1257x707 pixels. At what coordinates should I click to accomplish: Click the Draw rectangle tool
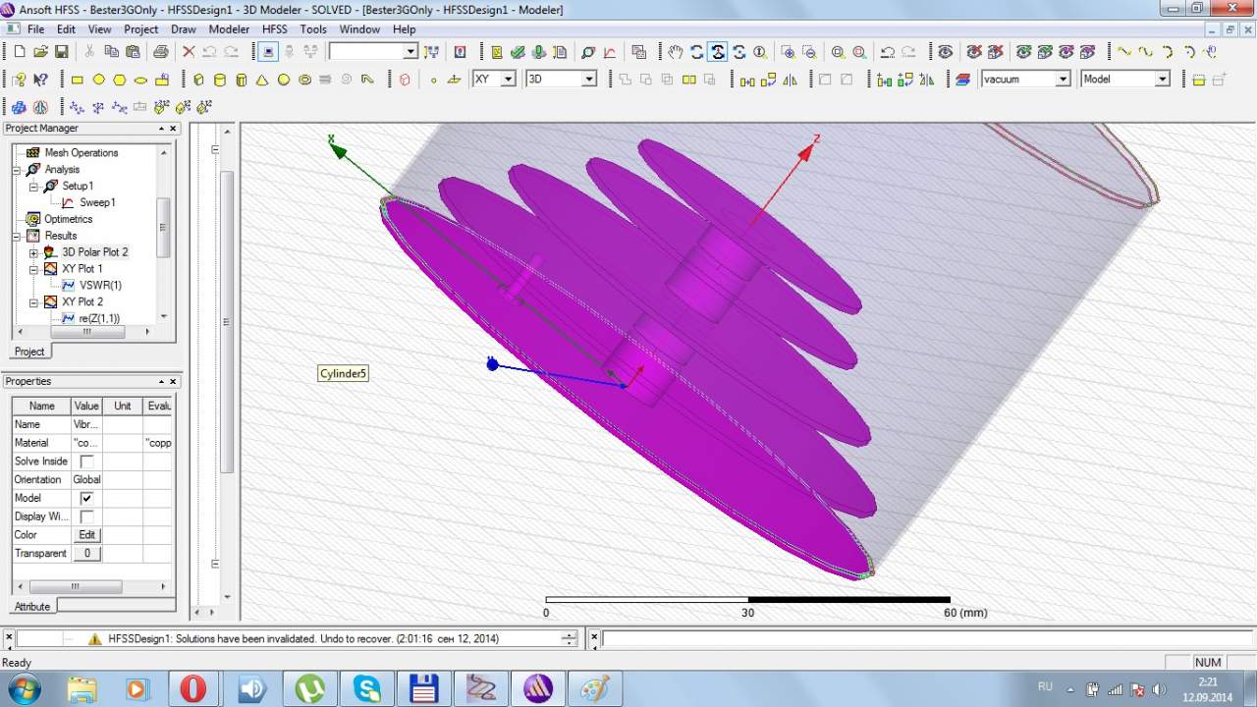(78, 80)
